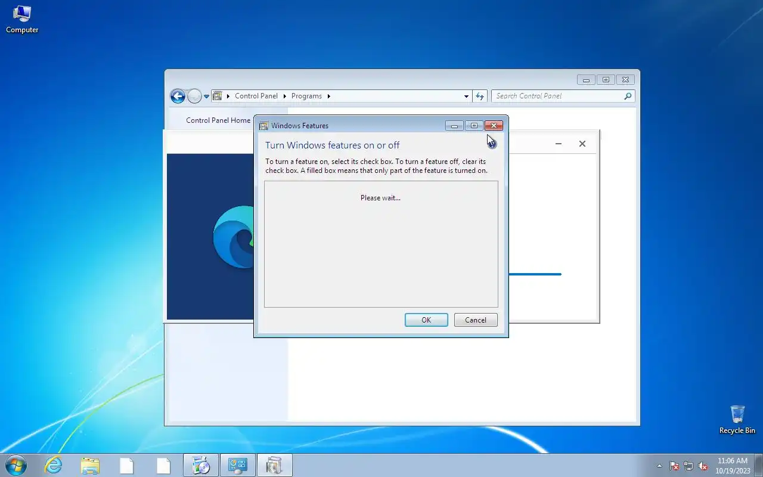Go back in the Control Panel window

tap(178, 96)
